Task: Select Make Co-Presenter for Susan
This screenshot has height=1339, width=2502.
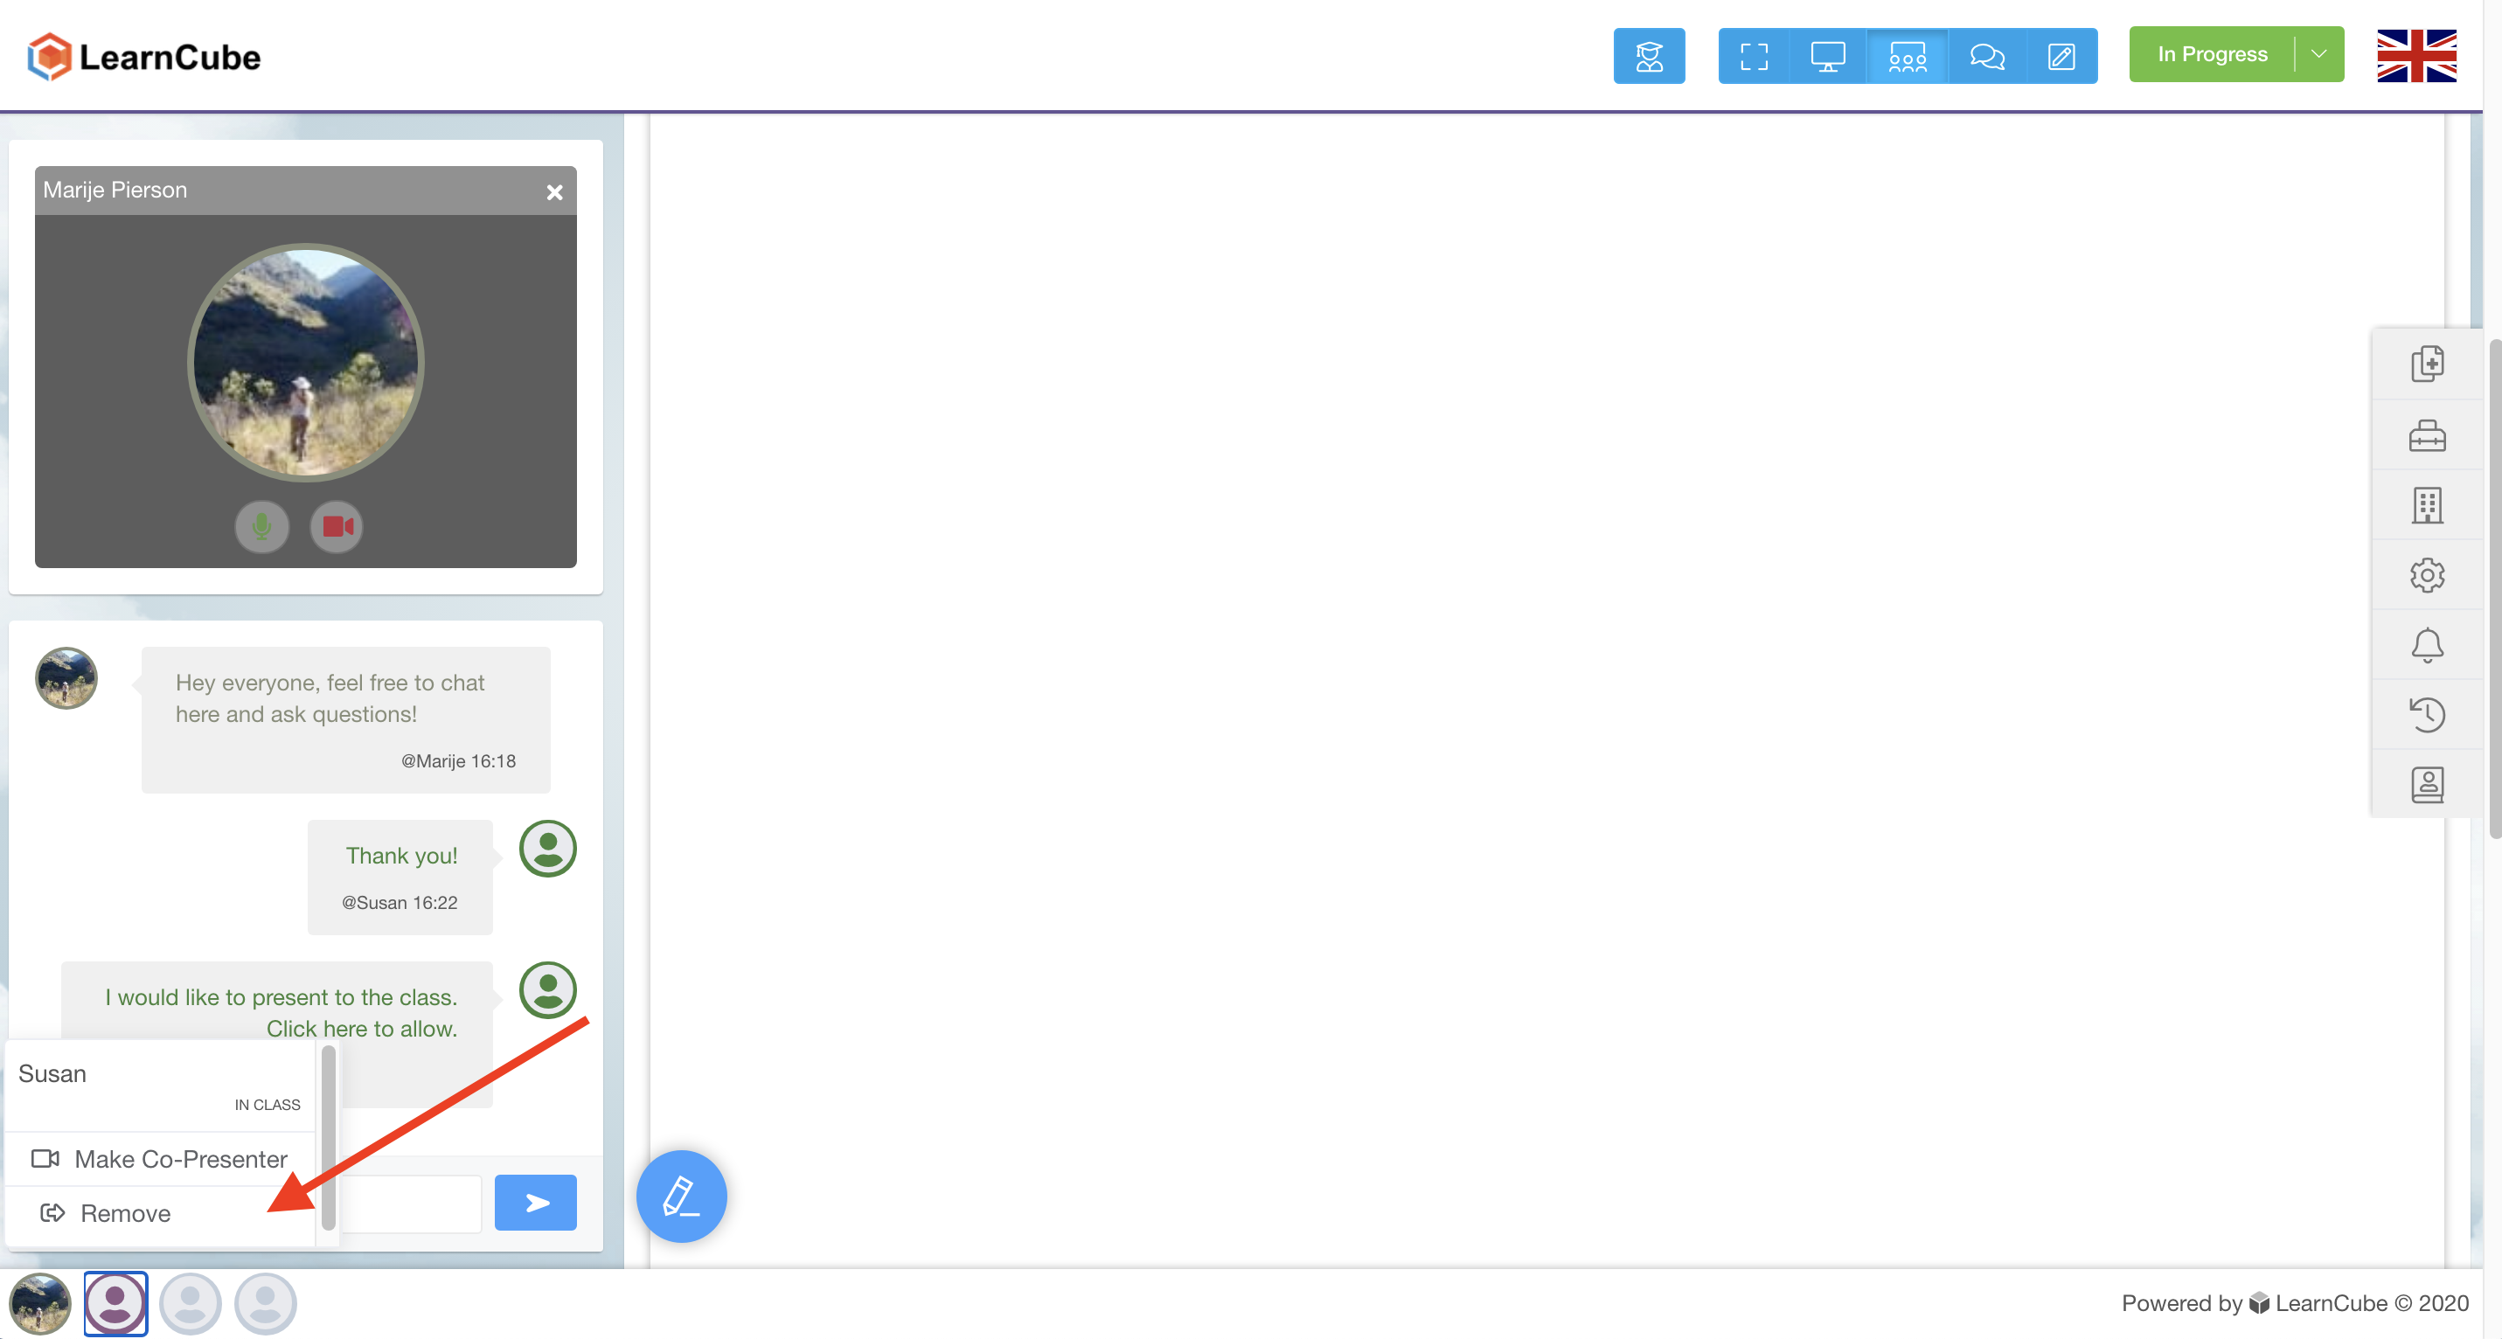Action: [x=181, y=1158]
